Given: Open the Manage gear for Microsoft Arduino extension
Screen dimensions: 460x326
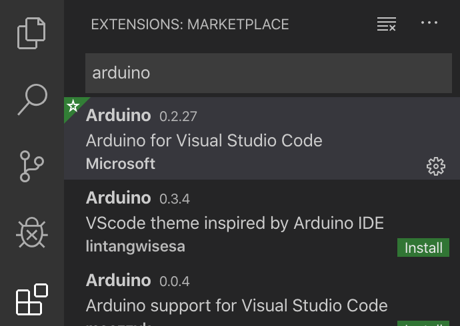Looking at the screenshot, I should click(435, 166).
